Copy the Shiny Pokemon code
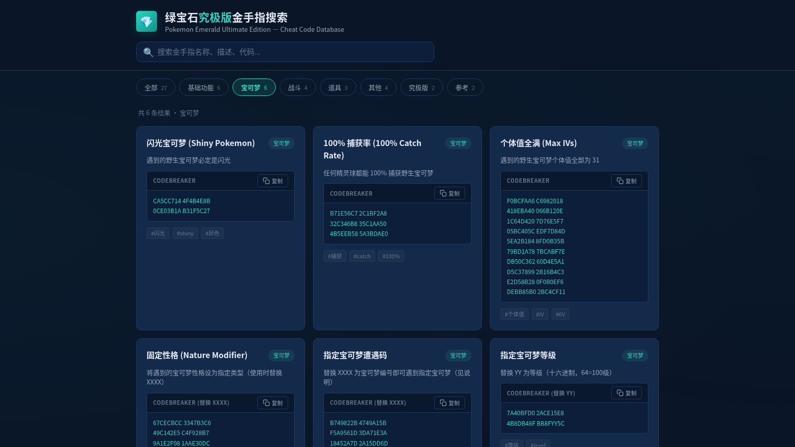 (x=273, y=181)
